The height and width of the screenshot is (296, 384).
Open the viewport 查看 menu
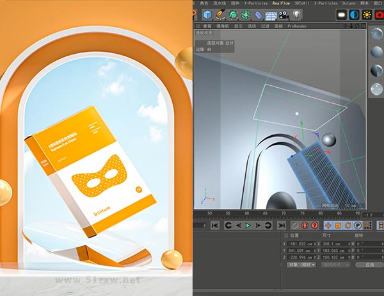(x=207, y=26)
